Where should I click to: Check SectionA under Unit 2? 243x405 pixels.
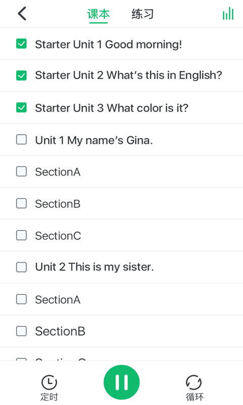21,299
